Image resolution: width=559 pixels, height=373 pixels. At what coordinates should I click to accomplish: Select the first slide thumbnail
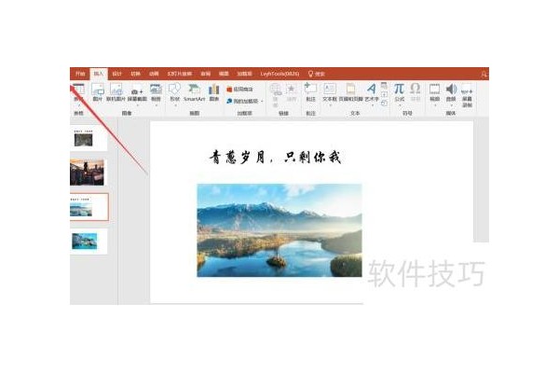click(89, 138)
